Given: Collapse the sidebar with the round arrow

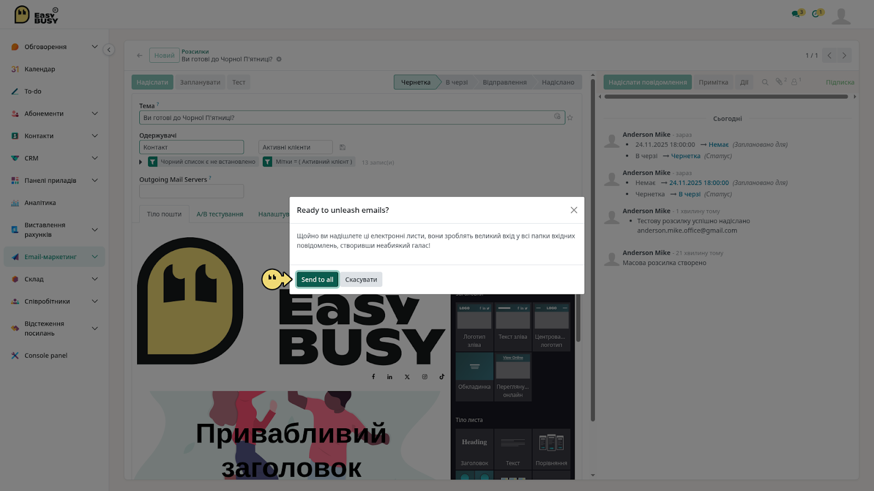Looking at the screenshot, I should pos(109,50).
